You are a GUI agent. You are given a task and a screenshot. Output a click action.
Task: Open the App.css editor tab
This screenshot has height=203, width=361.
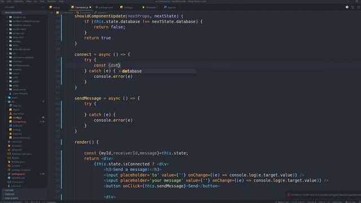[170, 7]
